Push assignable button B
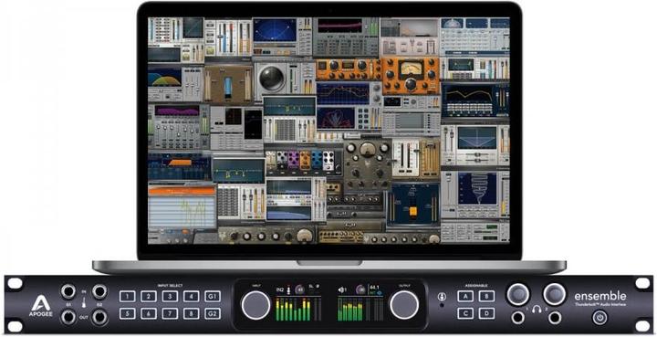 point(486,296)
